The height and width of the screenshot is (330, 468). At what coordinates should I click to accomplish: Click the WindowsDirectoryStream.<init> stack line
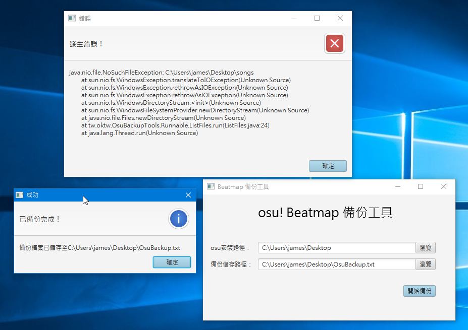coord(171,103)
